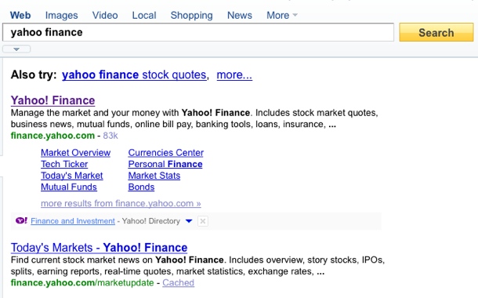The height and width of the screenshot is (298, 478).
Task: Open the Cached link for marketupdate result
Action: [x=179, y=283]
